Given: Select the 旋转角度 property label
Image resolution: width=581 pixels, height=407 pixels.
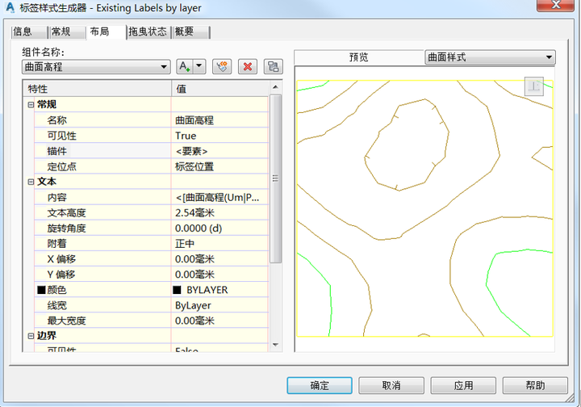Looking at the screenshot, I should [66, 229].
